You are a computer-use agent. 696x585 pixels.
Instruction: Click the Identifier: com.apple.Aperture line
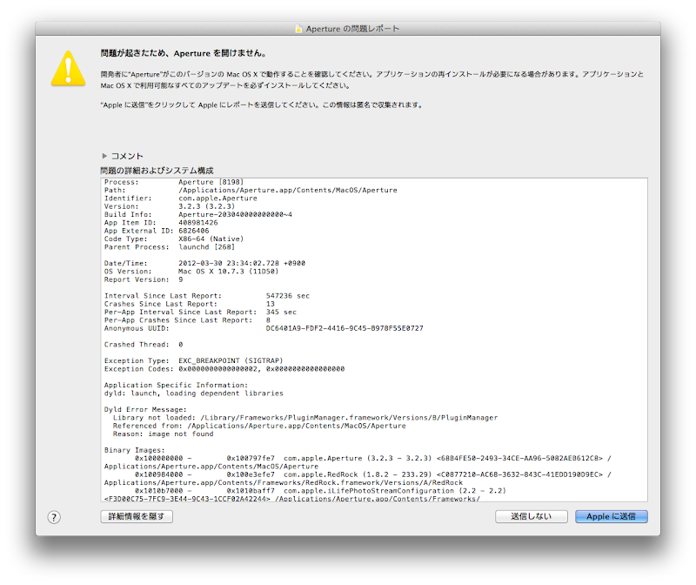pyautogui.click(x=181, y=198)
